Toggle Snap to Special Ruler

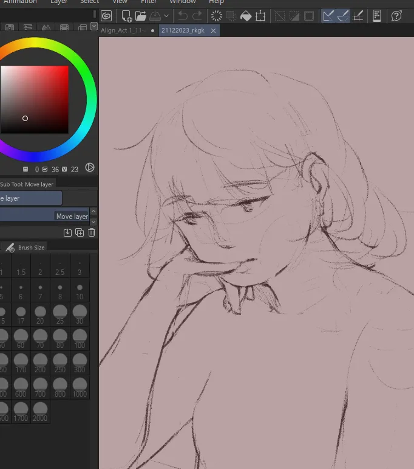342,16
